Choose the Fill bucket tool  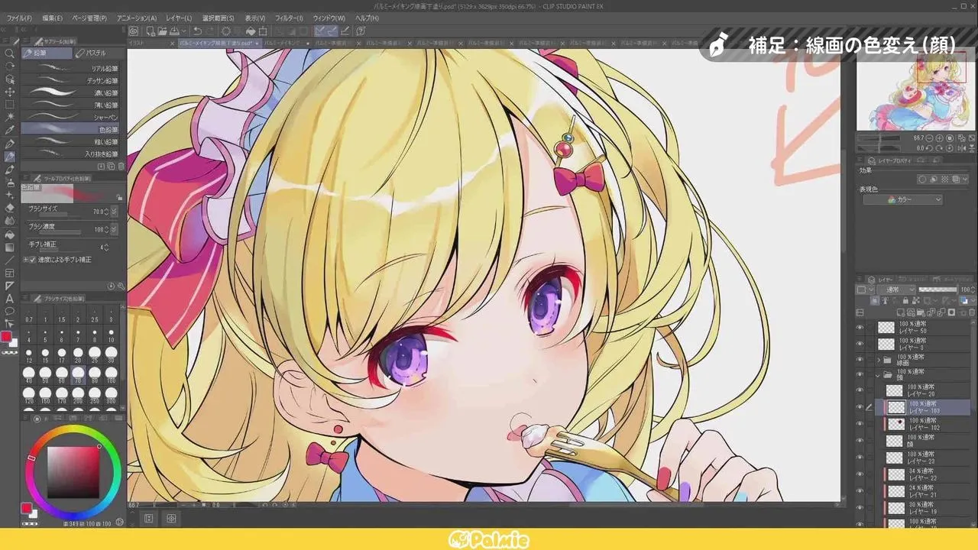(x=9, y=234)
